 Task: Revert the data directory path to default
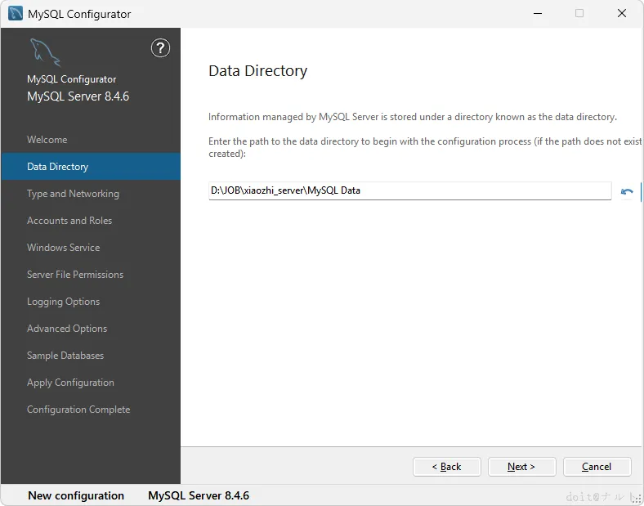[x=627, y=192]
